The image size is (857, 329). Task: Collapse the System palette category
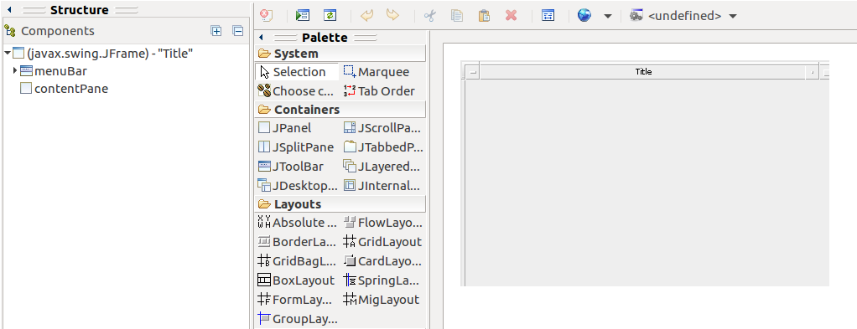(x=340, y=54)
